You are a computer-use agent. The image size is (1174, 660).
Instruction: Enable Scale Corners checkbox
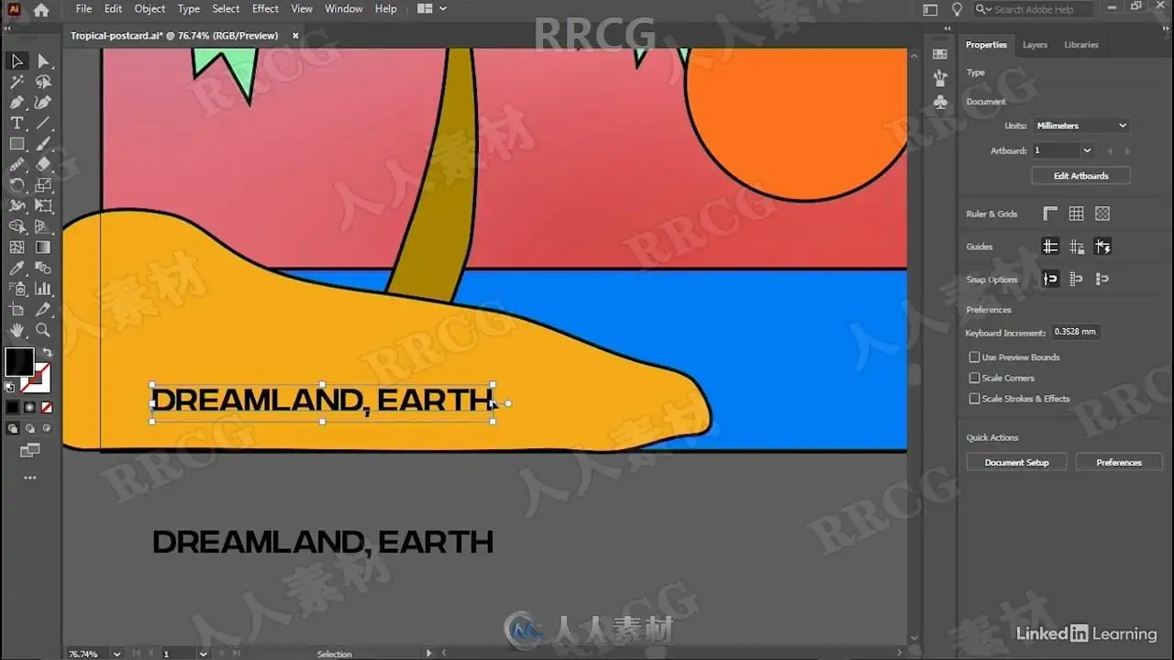click(974, 378)
